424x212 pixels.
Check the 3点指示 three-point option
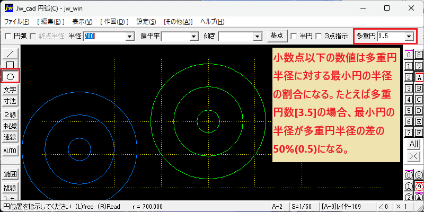pos(319,36)
